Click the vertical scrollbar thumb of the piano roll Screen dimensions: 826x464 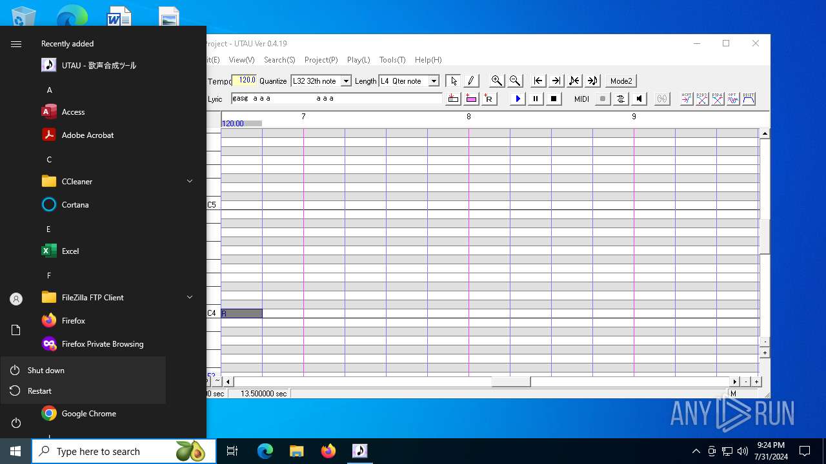pos(765,237)
